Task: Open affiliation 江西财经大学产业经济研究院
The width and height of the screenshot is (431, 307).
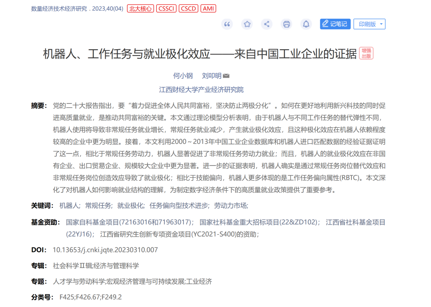Action: click(201, 90)
